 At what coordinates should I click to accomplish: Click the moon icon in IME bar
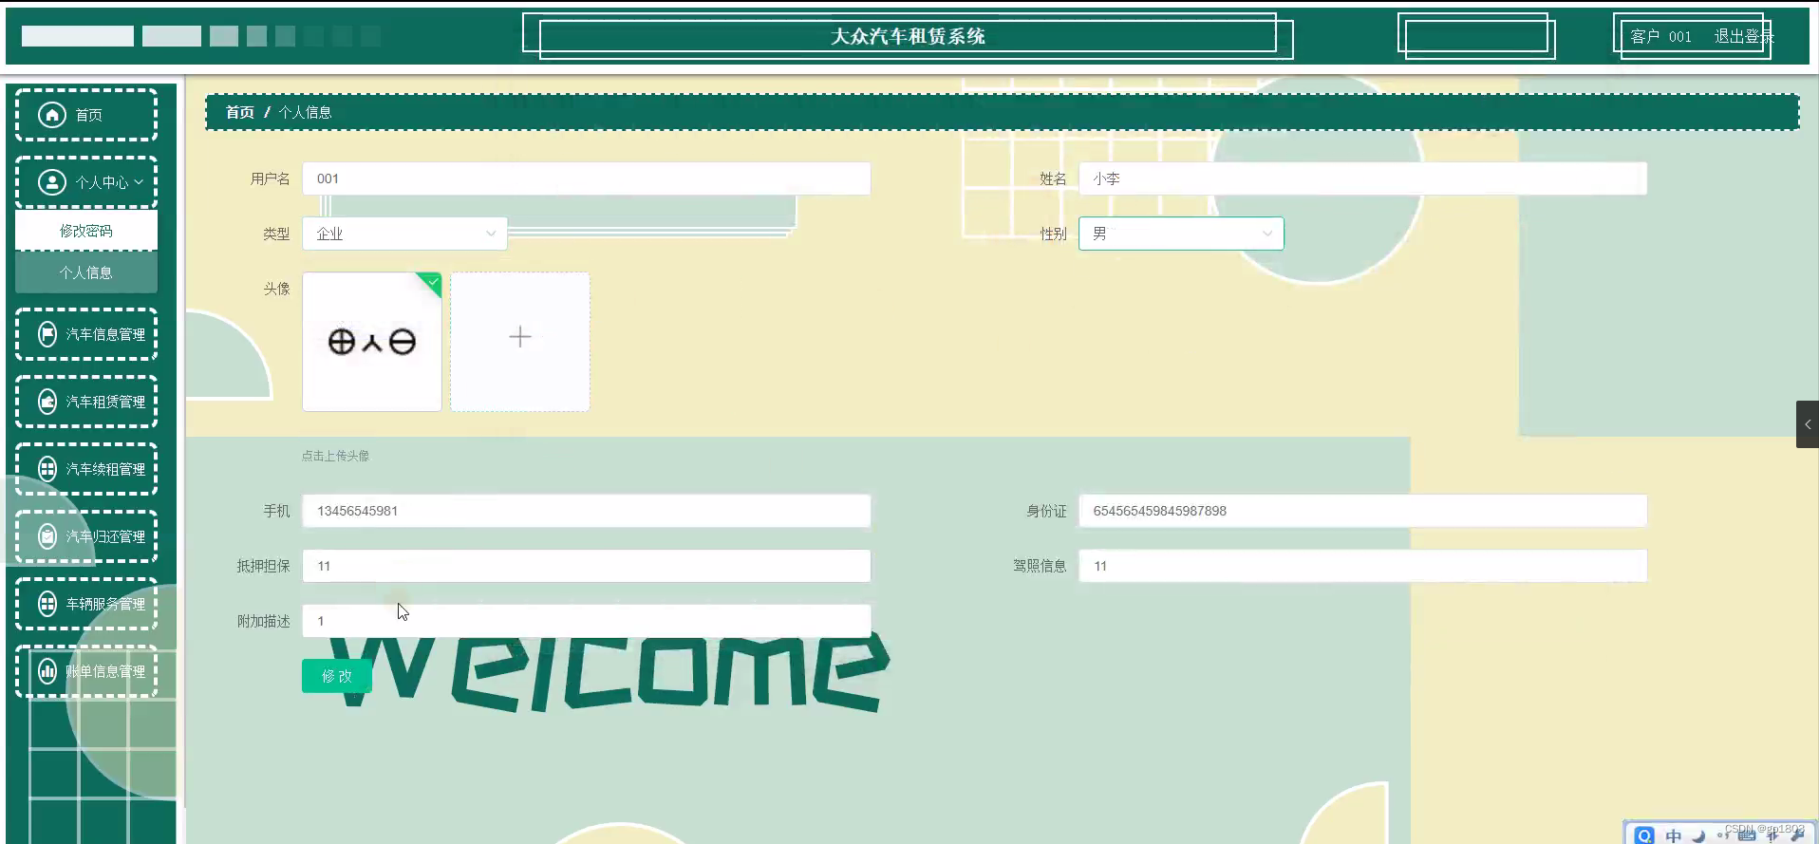coord(1698,835)
